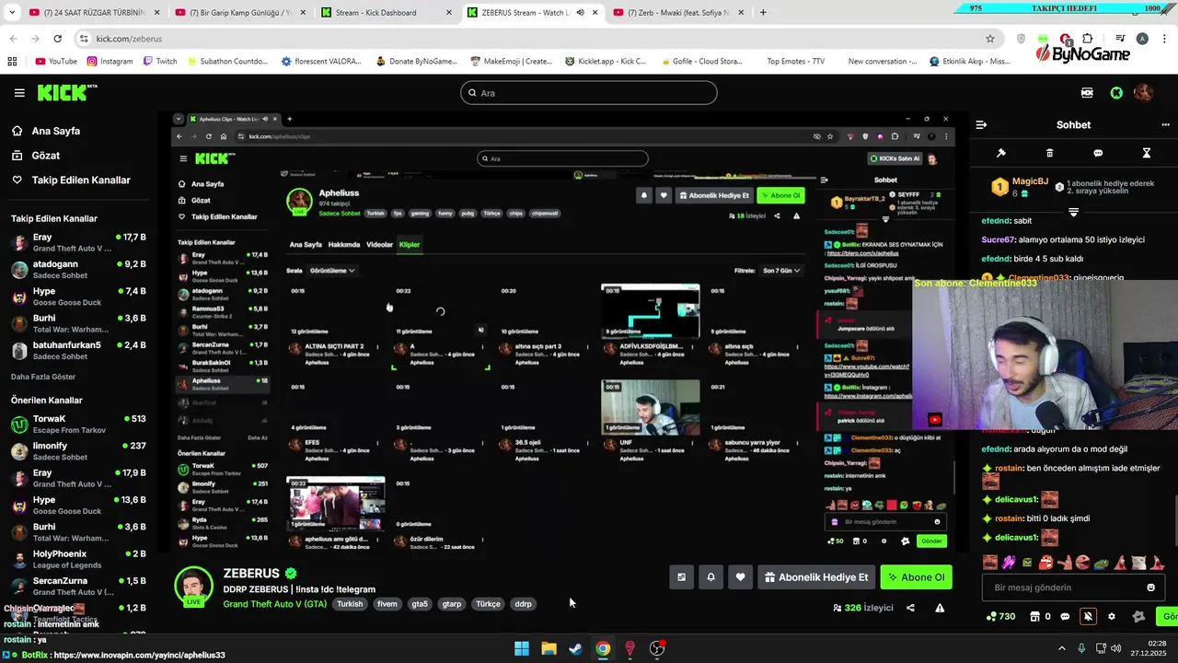Toggle the muted bell chat notifications
This screenshot has height=663, width=1178.
(1088, 616)
